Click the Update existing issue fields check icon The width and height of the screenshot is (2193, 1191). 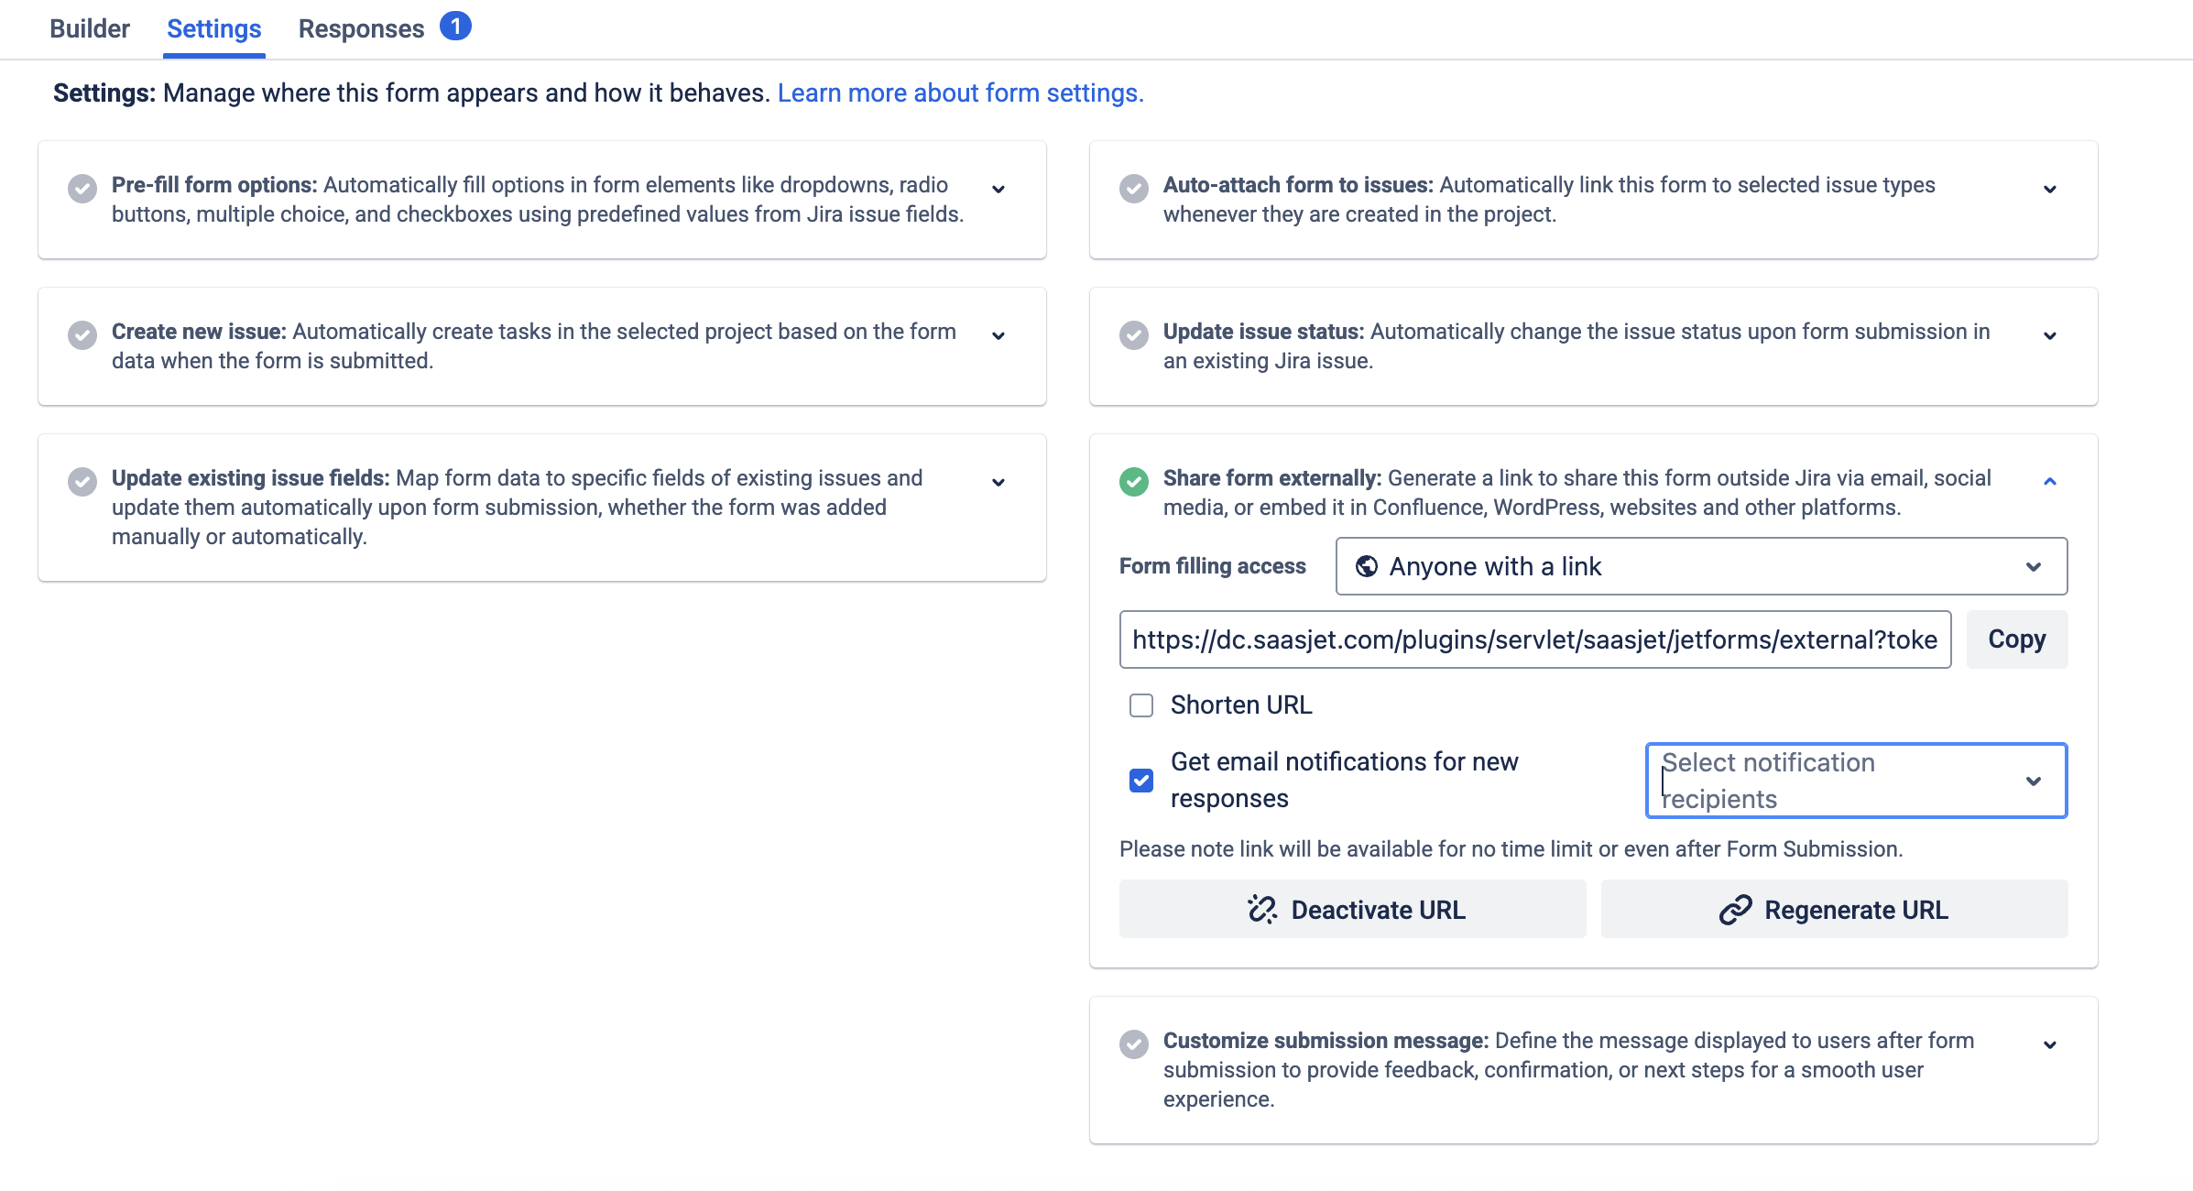pyautogui.click(x=82, y=482)
